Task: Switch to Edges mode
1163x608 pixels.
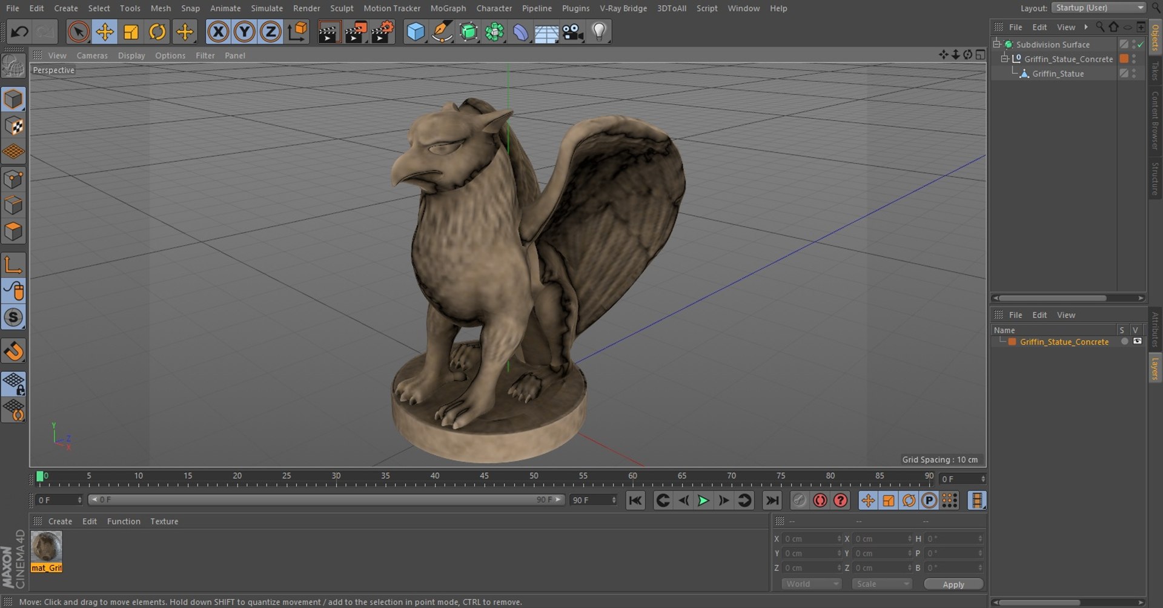Action: (13, 205)
